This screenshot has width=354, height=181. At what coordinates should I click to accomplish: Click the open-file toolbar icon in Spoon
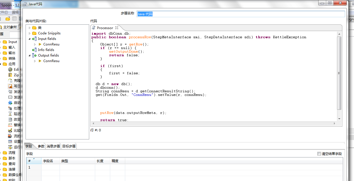(8, 19)
